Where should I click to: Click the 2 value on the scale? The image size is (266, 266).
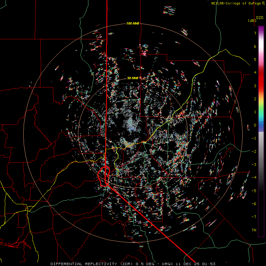point(255,99)
